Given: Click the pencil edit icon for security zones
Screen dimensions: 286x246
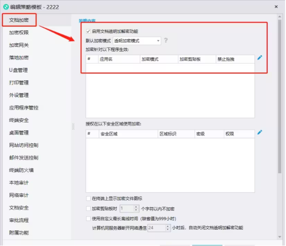Looking at the screenshot, I should click(260, 132).
